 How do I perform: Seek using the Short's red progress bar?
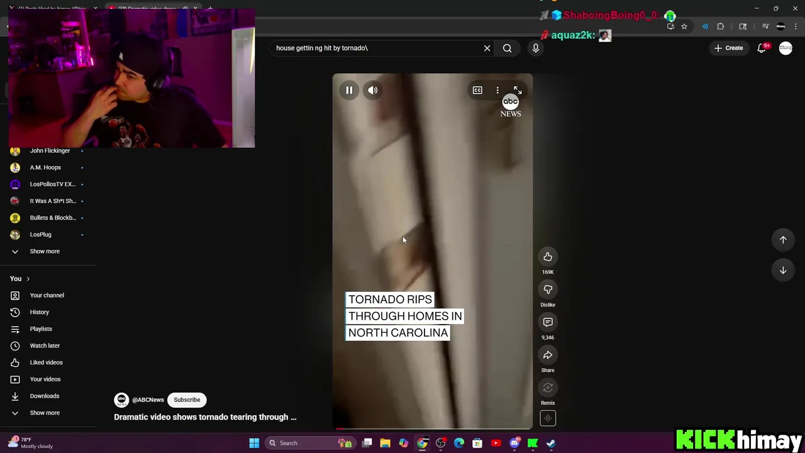pos(433,429)
